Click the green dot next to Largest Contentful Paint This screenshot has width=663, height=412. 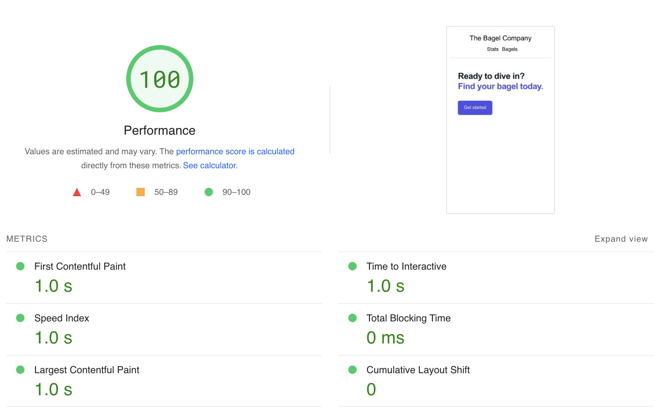coord(20,370)
